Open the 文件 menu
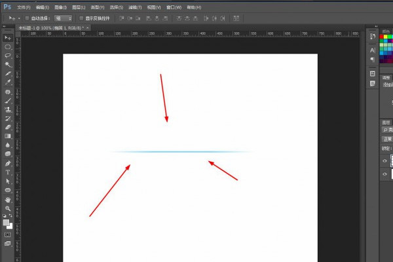The height and width of the screenshot is (262, 393). point(24,7)
